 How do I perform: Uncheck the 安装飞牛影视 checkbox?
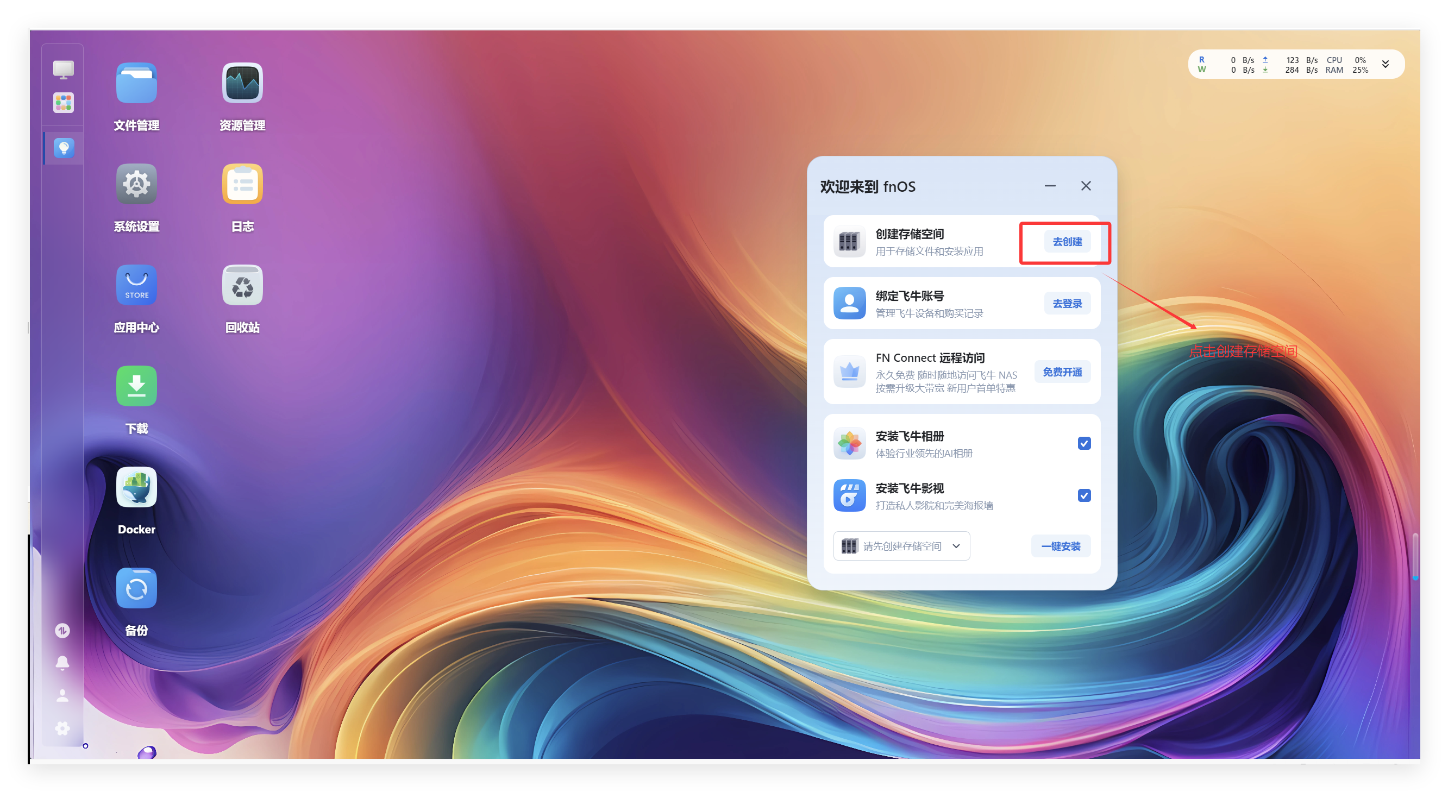[1084, 495]
